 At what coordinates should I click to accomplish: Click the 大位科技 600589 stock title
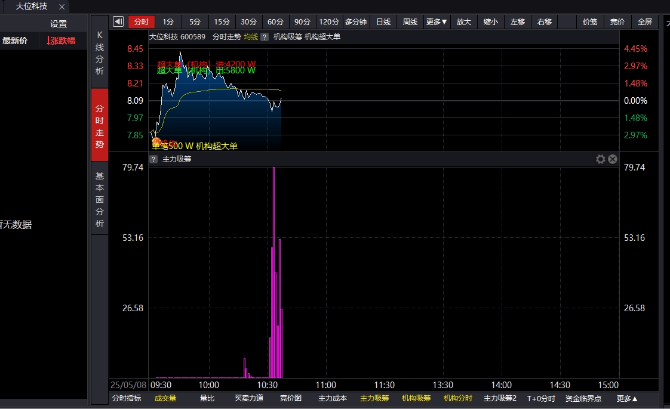(x=177, y=37)
